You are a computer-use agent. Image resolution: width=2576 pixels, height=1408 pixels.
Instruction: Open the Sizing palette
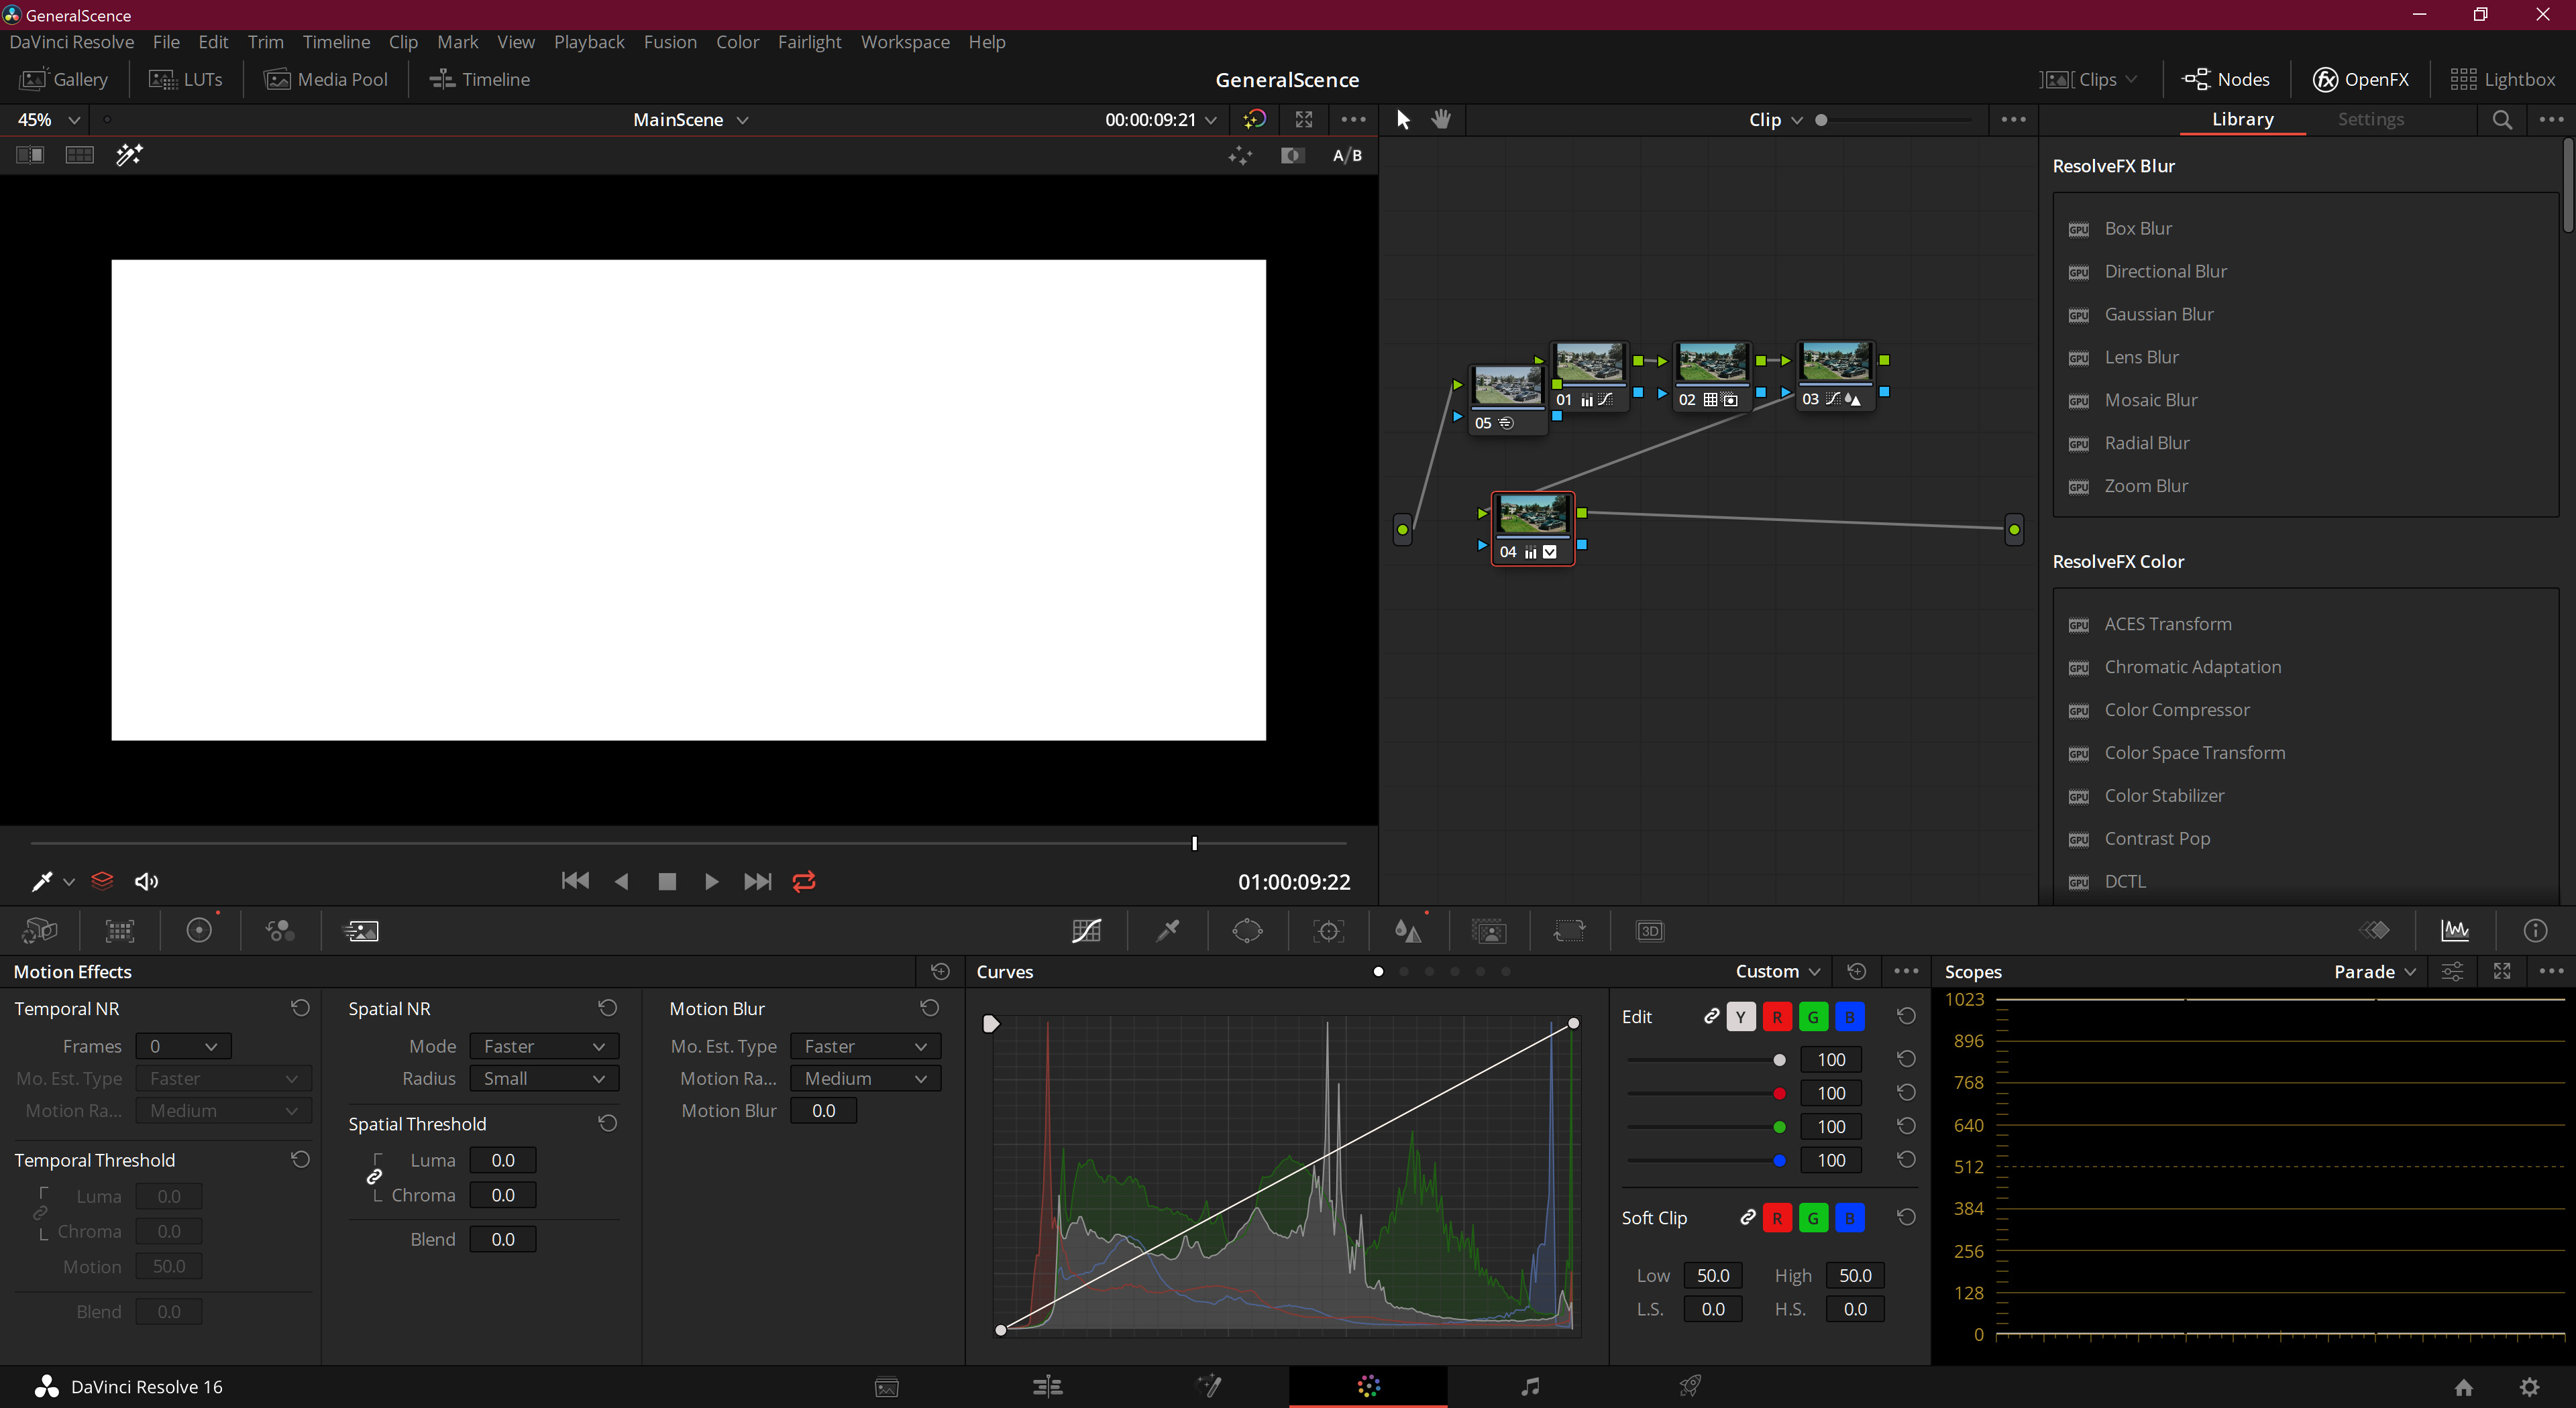click(x=1569, y=931)
